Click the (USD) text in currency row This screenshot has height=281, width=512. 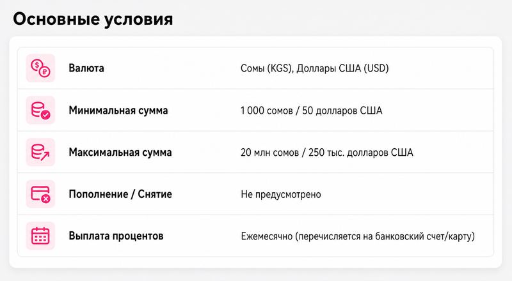tap(376, 68)
